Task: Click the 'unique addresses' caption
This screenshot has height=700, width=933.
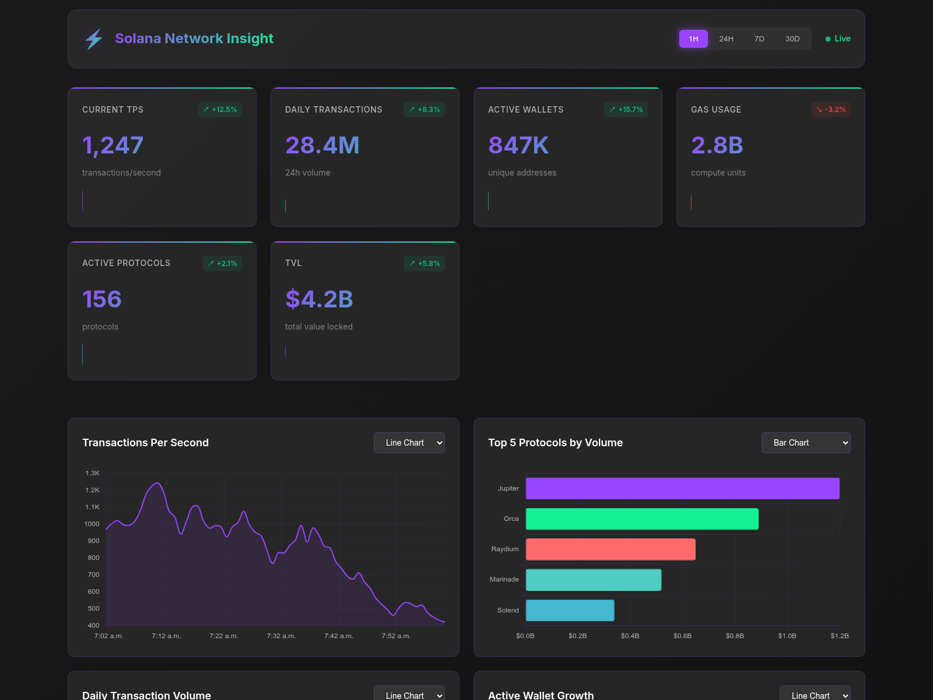Action: [x=522, y=173]
